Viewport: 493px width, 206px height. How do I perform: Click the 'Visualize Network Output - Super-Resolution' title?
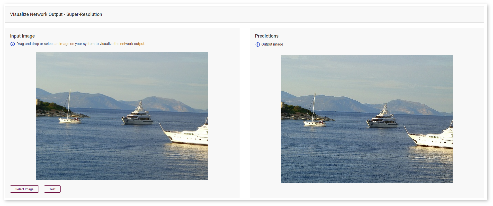pos(56,14)
